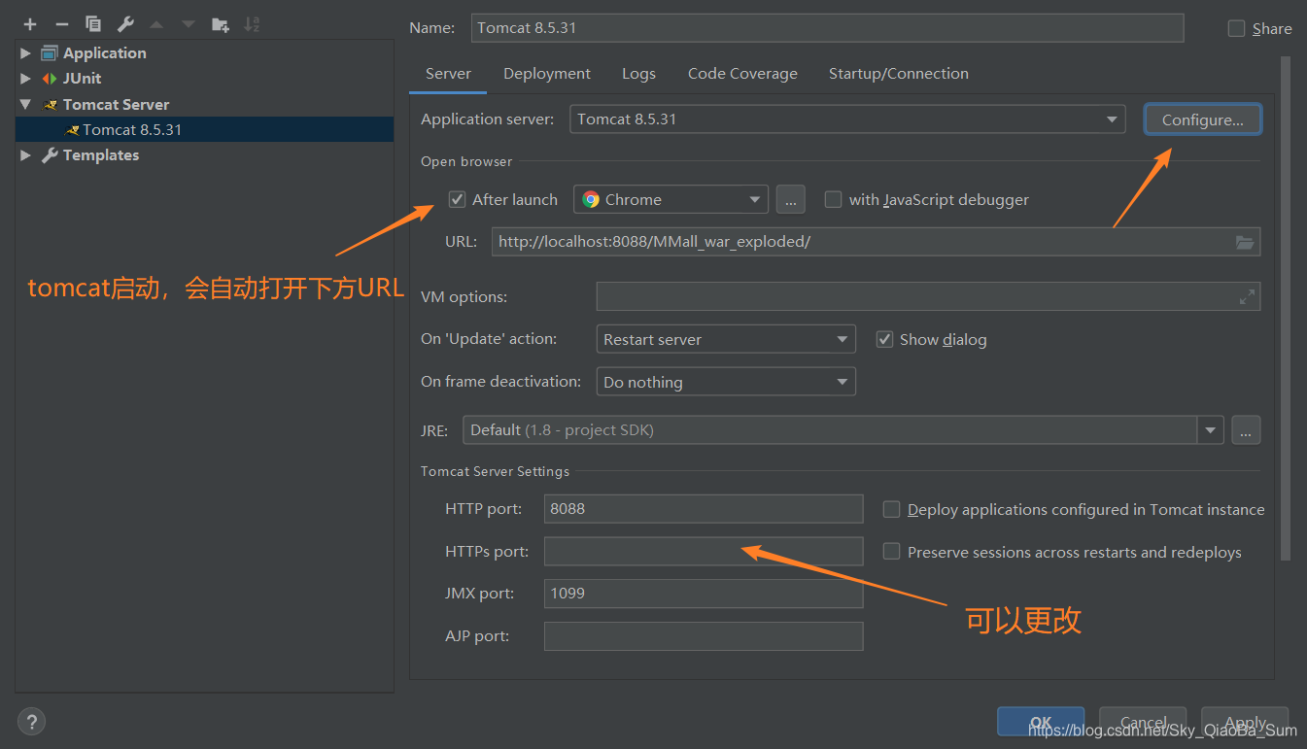Switch to Server tab
This screenshot has height=749, width=1307.
pyautogui.click(x=448, y=74)
